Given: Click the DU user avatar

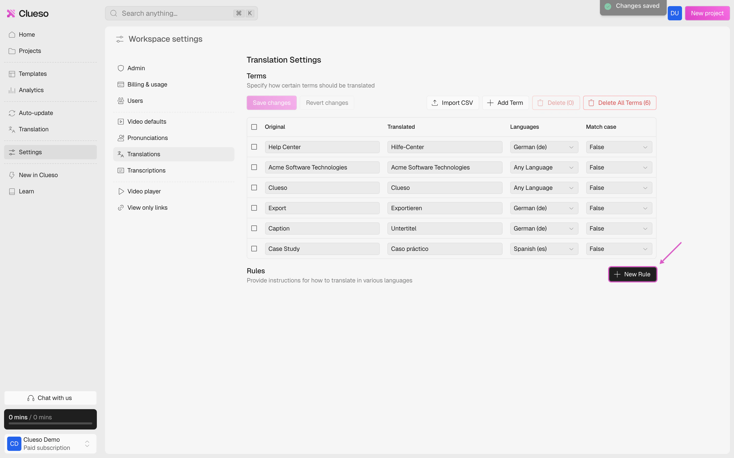Looking at the screenshot, I should [675, 13].
